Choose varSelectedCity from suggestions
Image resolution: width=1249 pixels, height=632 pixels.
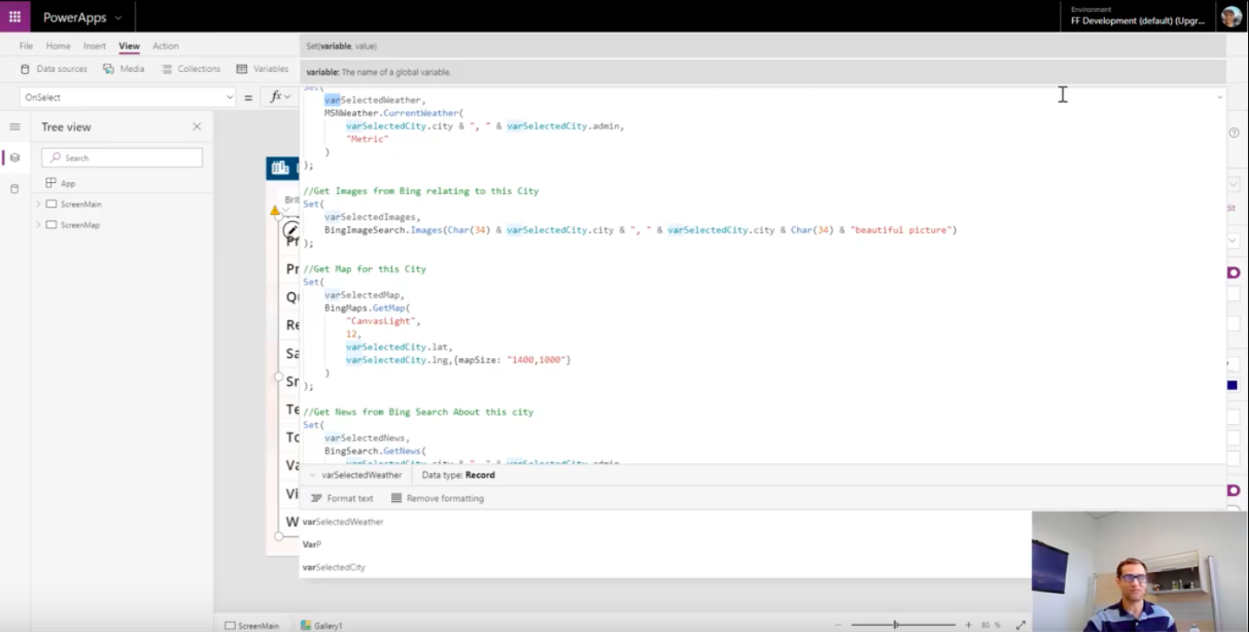coord(334,567)
